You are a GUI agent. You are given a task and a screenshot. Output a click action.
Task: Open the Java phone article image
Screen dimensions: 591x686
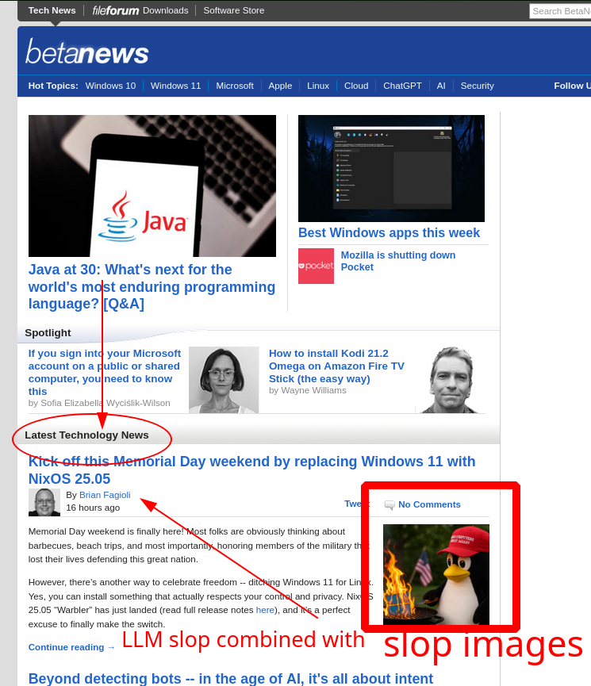152,186
